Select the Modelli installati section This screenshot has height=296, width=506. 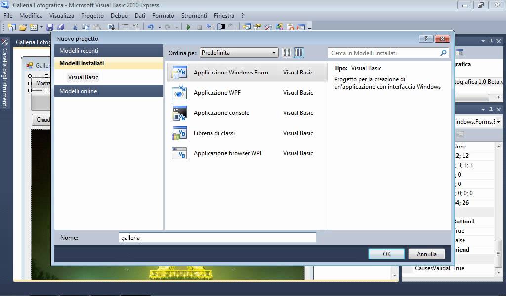click(109, 63)
